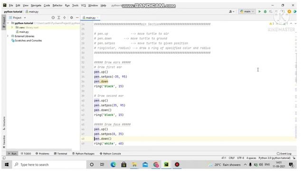This screenshot has height=171, width=304.
Task: Run the main configuration
Action: pyautogui.click(x=259, y=11)
